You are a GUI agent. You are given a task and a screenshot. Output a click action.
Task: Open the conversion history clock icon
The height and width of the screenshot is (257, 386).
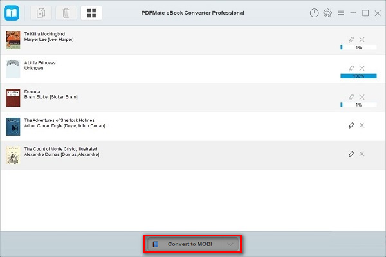pos(314,13)
